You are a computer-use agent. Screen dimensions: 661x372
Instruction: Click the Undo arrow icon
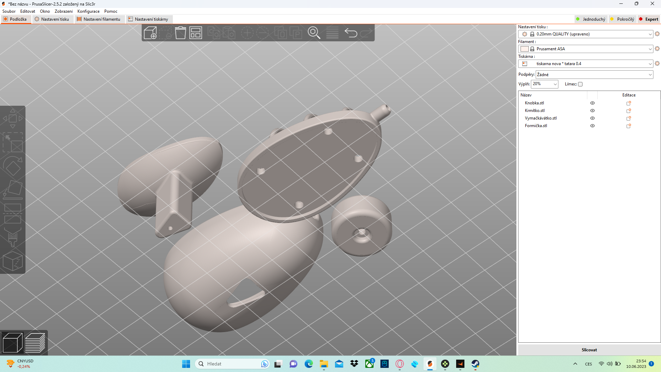[351, 33]
